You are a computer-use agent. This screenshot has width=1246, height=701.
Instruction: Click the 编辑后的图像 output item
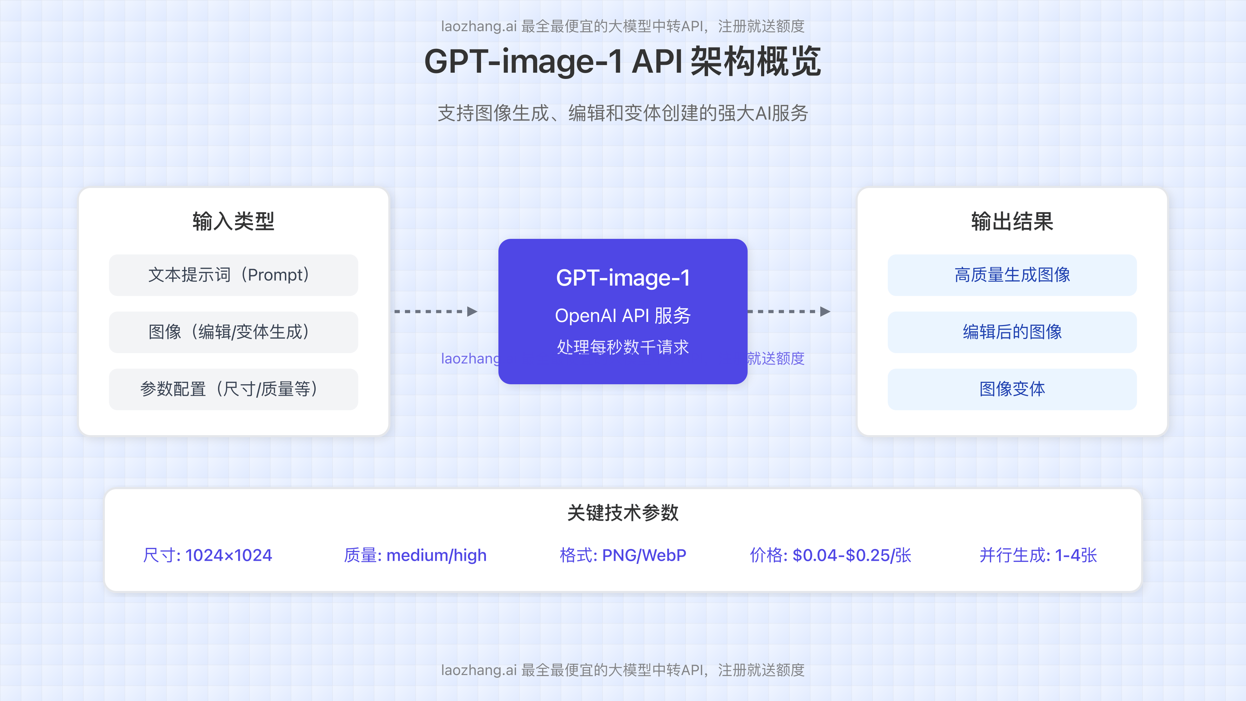tap(1012, 332)
